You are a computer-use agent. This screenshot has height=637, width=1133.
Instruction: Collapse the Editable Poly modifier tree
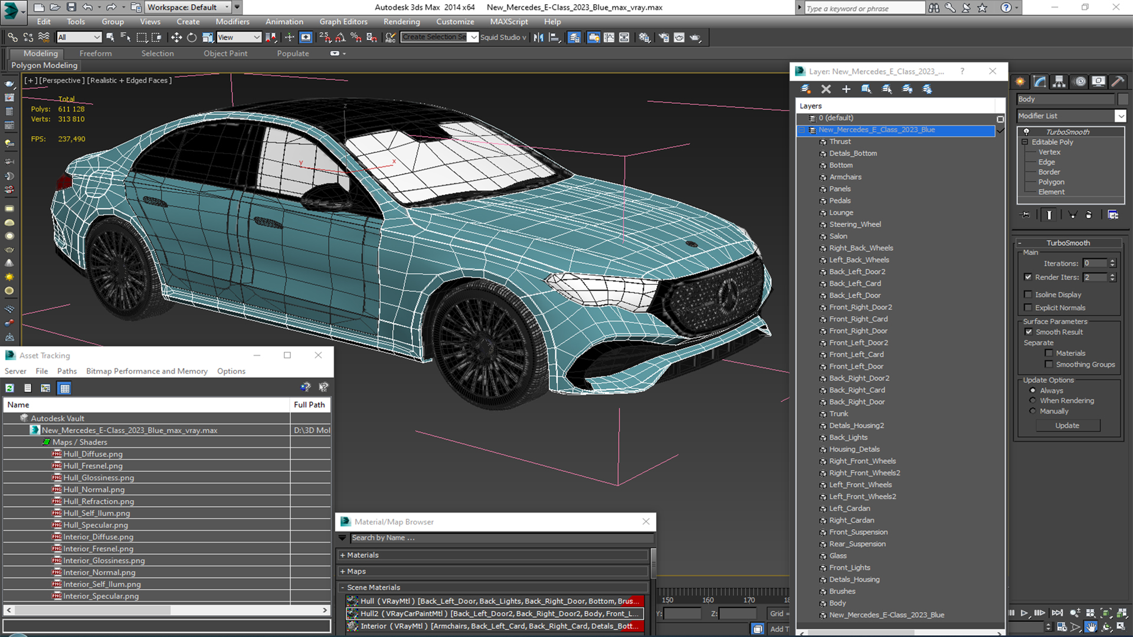[x=1025, y=142]
